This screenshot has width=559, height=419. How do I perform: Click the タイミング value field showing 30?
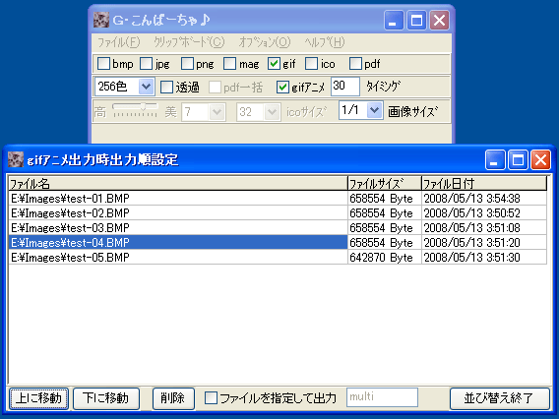point(344,87)
